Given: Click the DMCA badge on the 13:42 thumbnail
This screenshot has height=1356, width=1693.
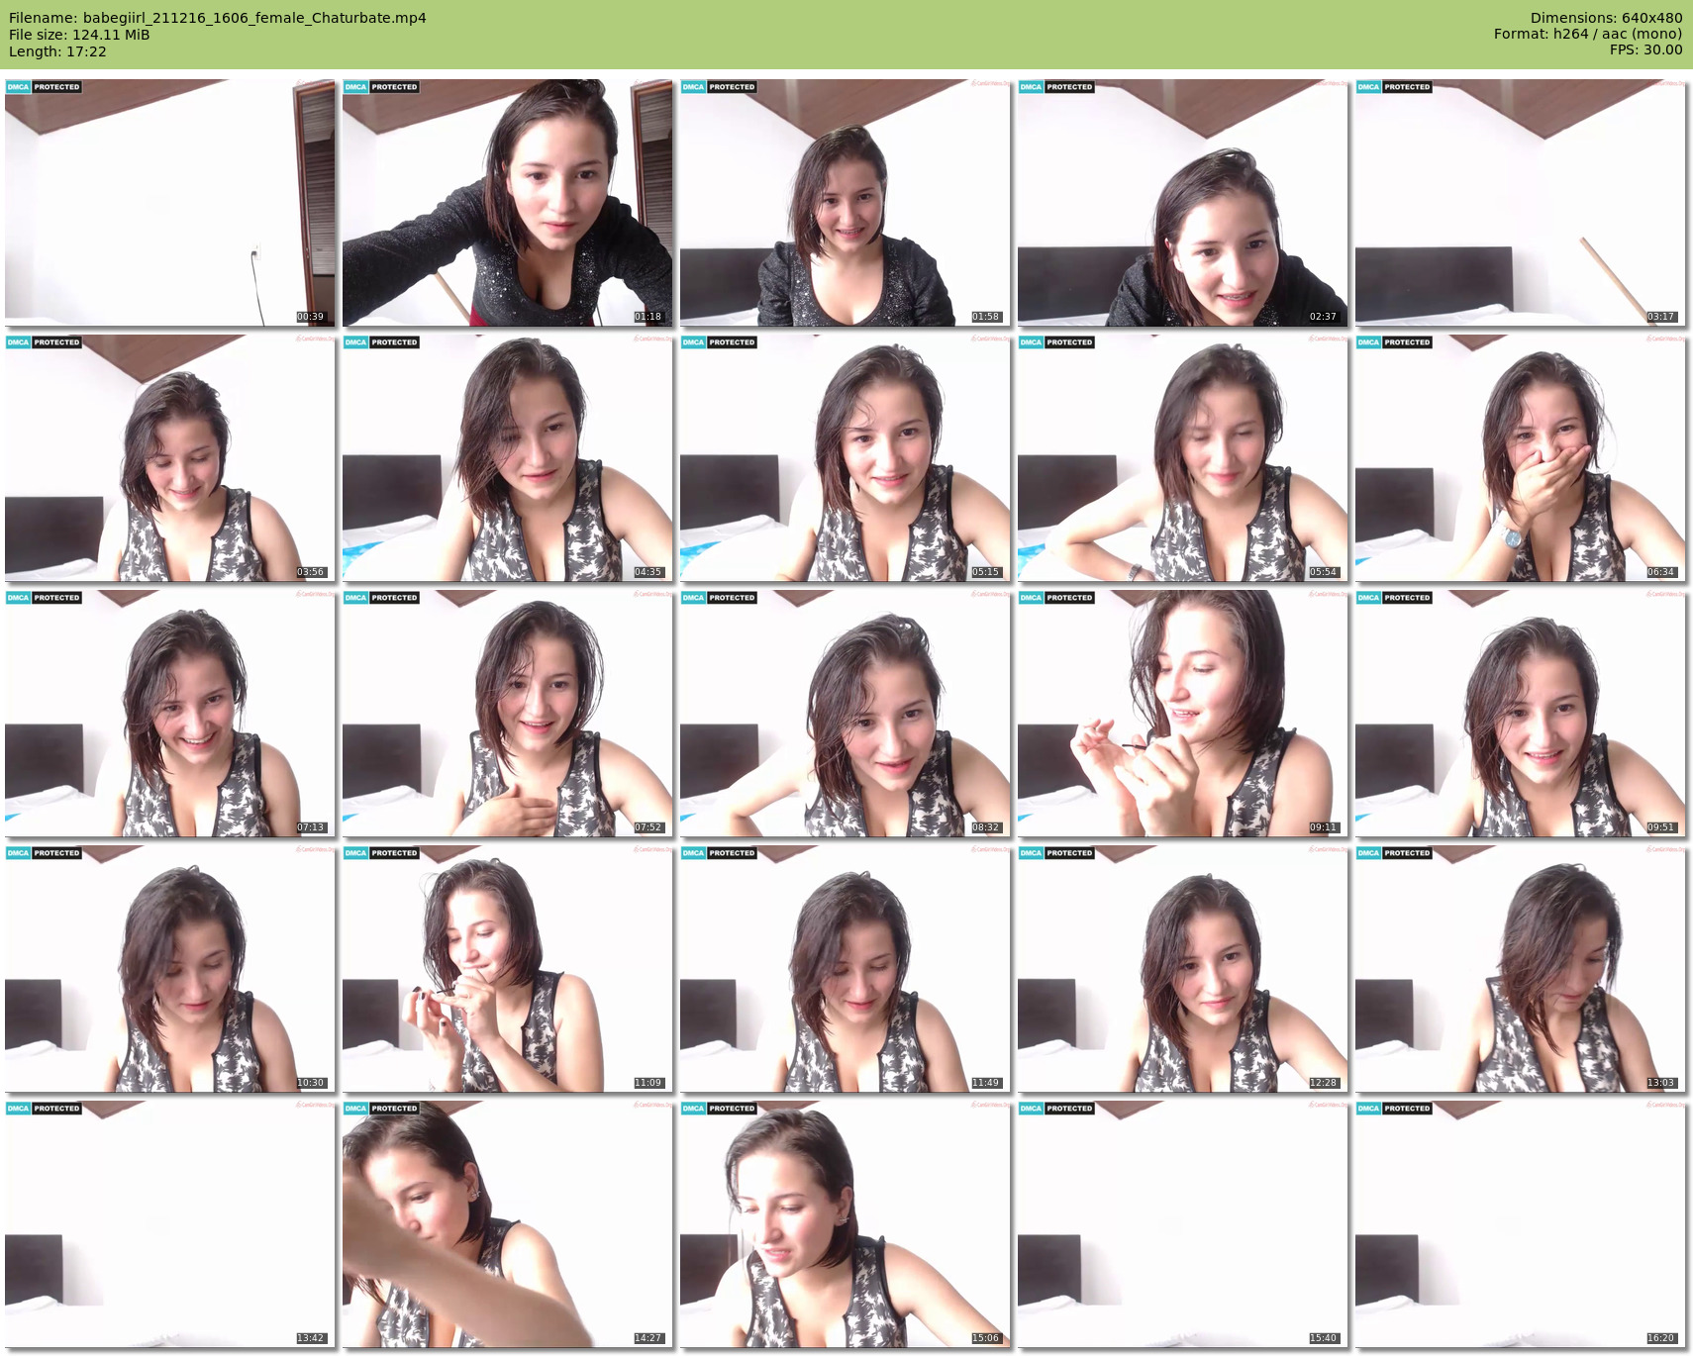Looking at the screenshot, I should coord(44,1109).
